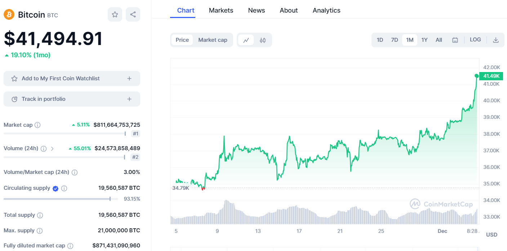Click the volume rank progress bar
The width and height of the screenshot is (507, 251).
click(x=65, y=157)
